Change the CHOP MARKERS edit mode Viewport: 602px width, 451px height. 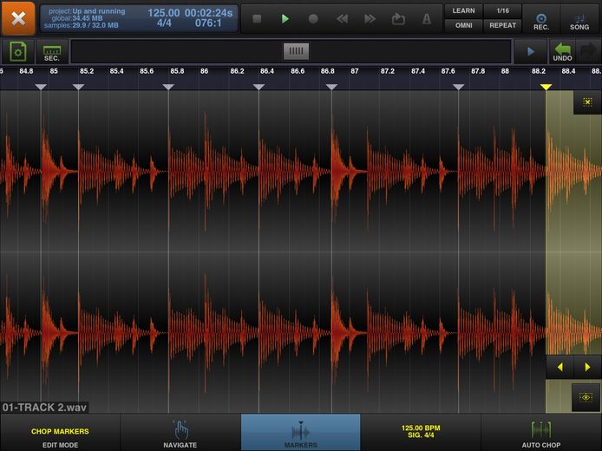click(60, 433)
